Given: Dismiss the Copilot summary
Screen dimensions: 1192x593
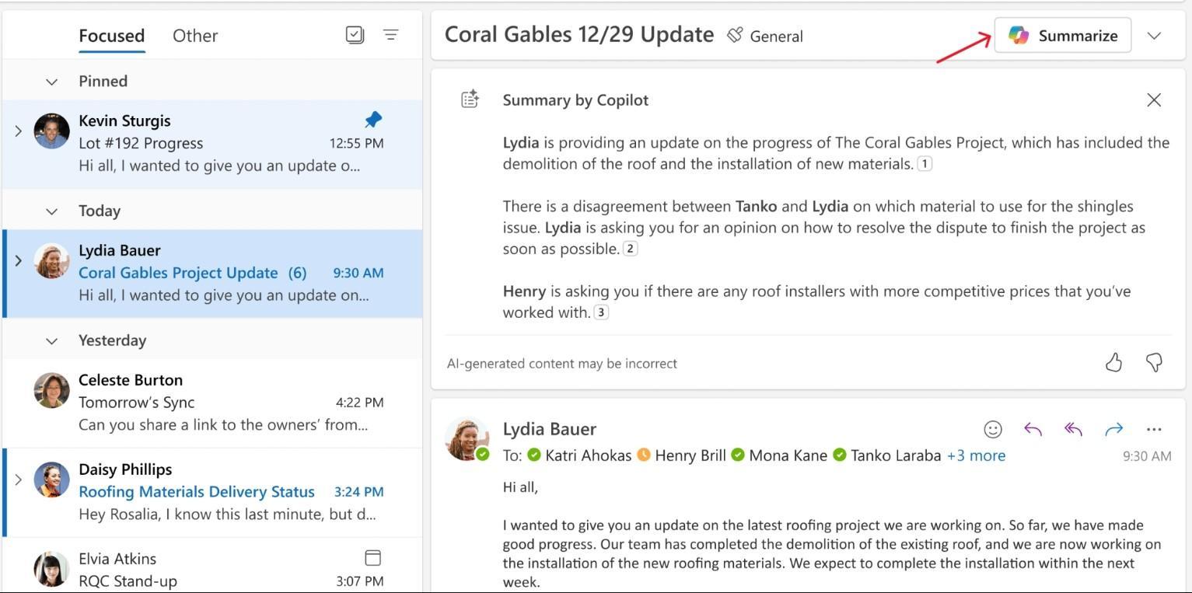Looking at the screenshot, I should pyautogui.click(x=1154, y=99).
